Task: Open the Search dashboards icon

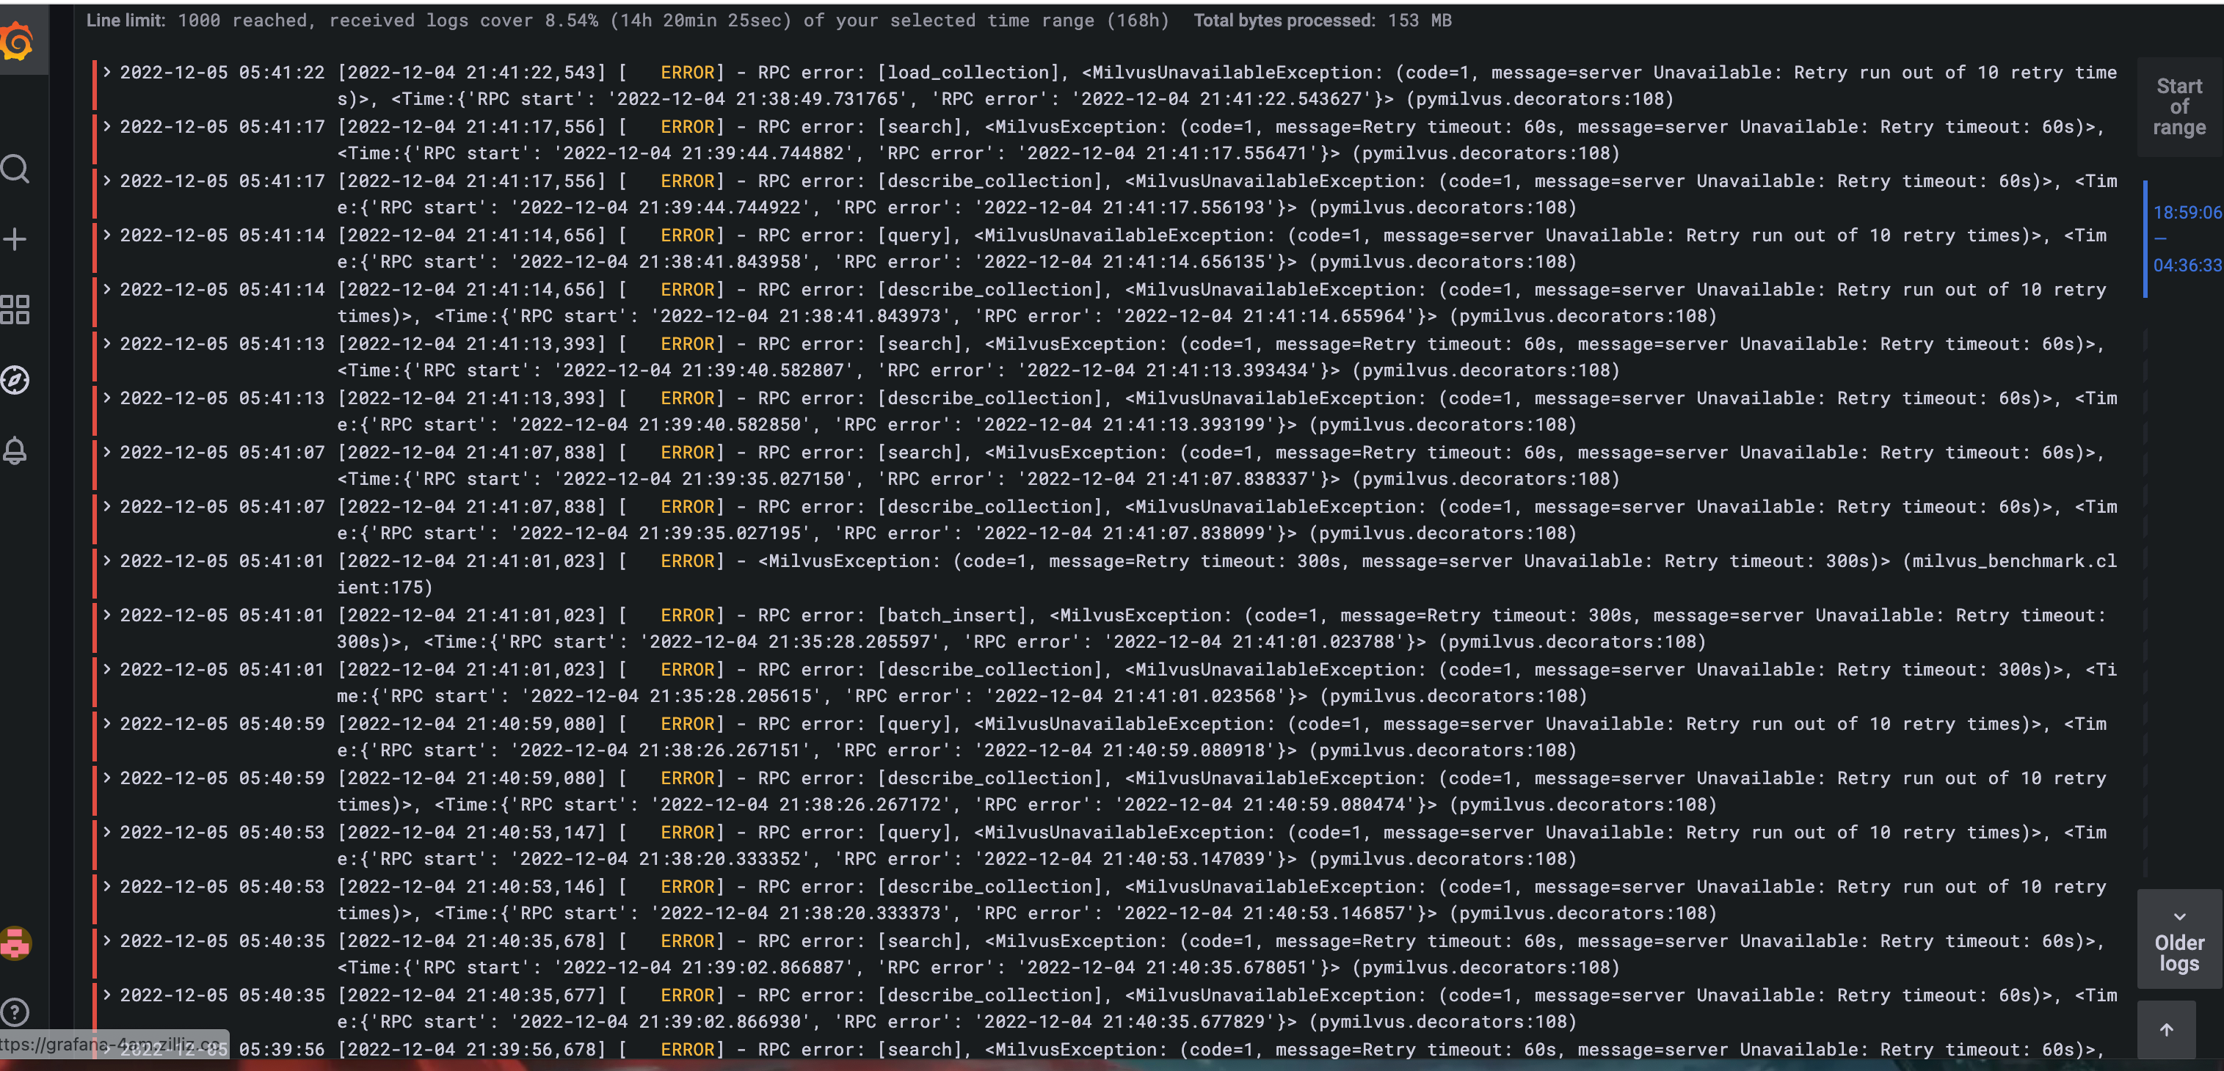Action: tap(15, 169)
